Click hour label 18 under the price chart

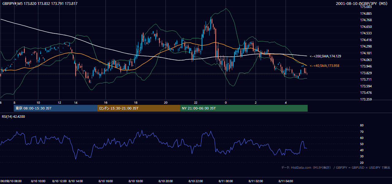136,102
